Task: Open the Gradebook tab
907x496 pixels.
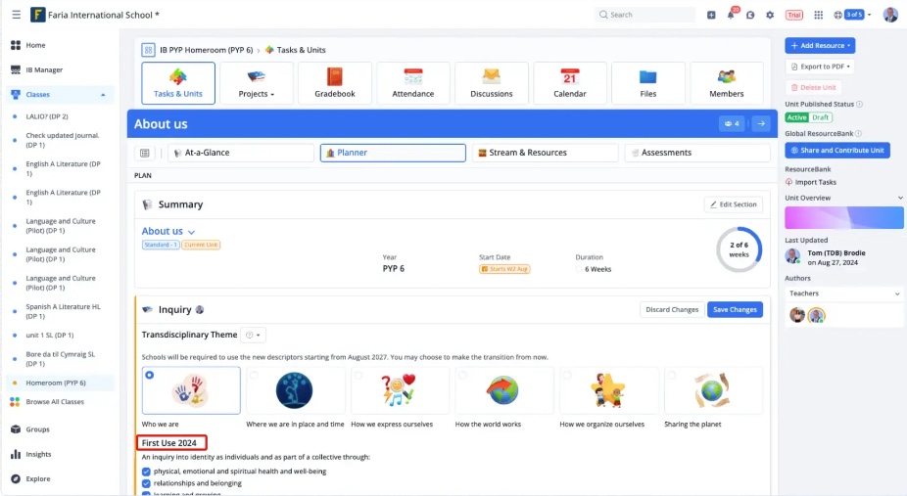Action: [x=334, y=83]
